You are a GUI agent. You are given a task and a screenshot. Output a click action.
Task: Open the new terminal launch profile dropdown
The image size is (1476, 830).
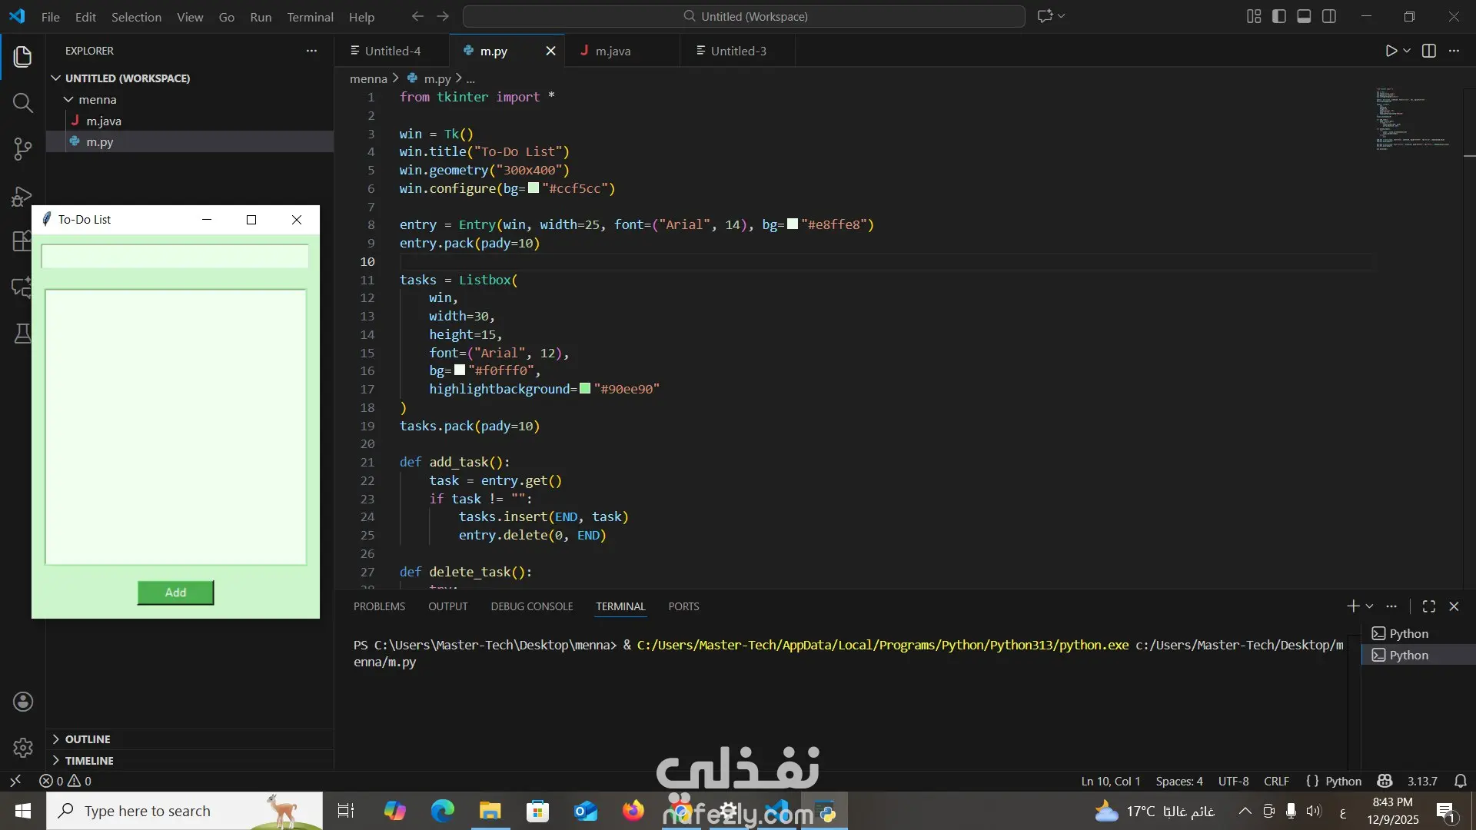coord(1369,606)
